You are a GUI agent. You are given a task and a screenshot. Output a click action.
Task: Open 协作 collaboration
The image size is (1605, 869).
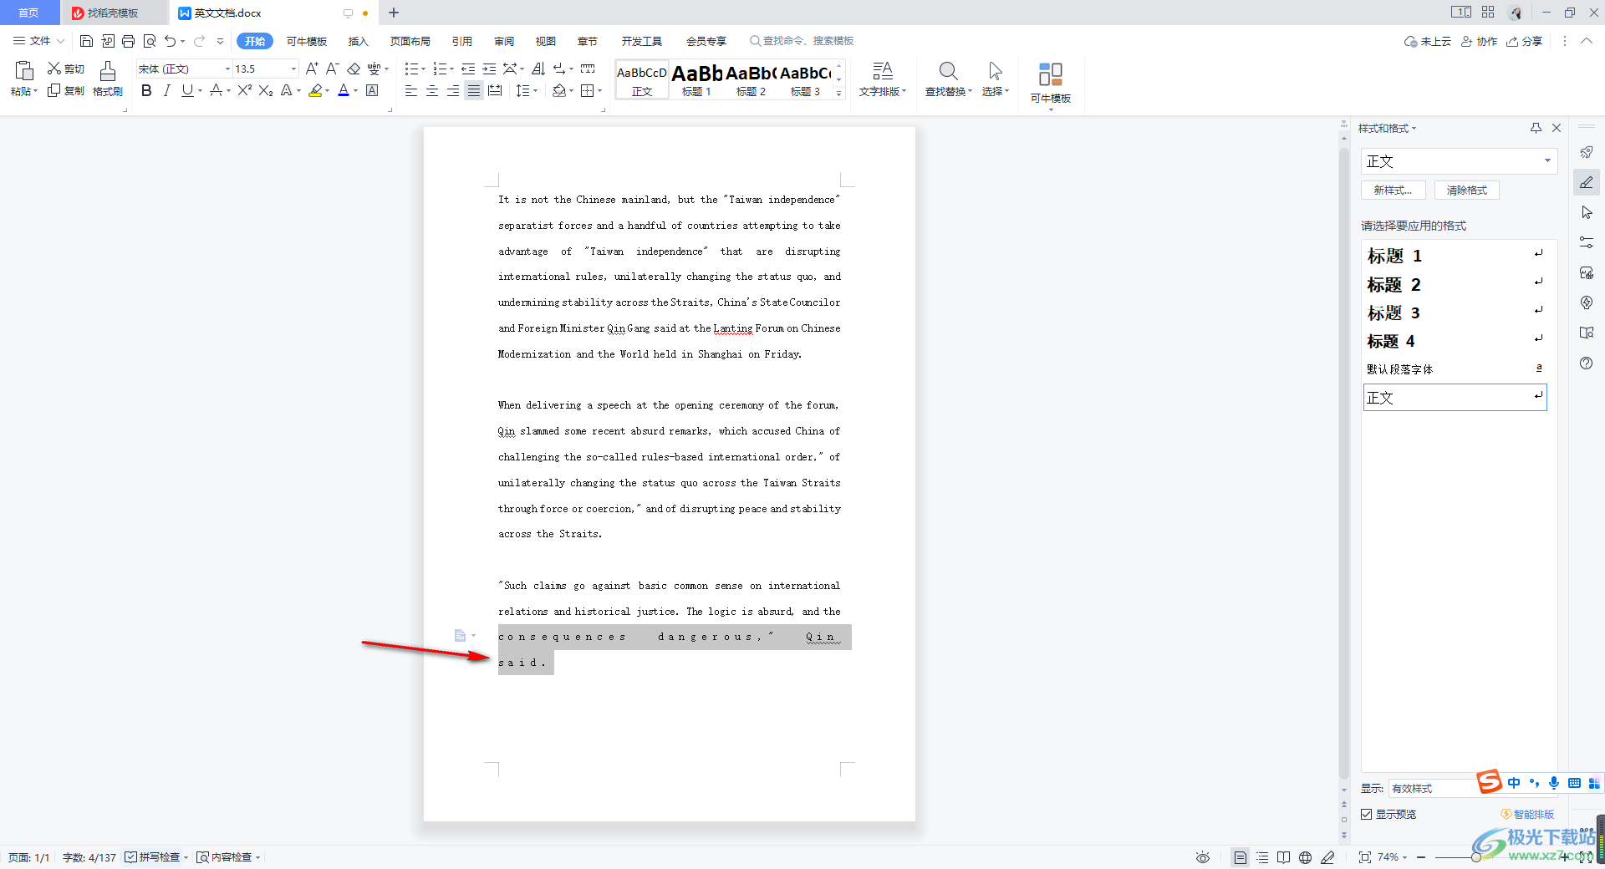(x=1479, y=41)
